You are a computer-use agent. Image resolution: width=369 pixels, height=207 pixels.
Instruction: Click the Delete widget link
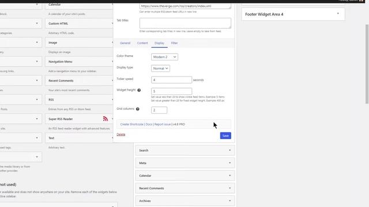pyautogui.click(x=121, y=135)
